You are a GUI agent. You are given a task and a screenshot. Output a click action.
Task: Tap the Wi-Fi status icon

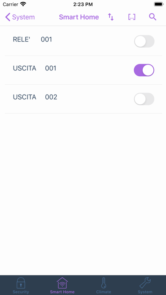(x=23, y=4)
